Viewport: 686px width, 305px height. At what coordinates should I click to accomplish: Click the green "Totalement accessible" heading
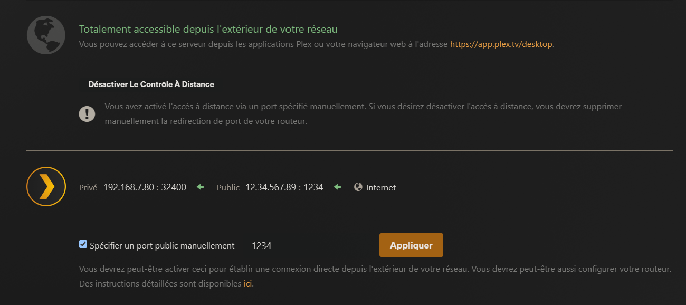[x=208, y=29]
